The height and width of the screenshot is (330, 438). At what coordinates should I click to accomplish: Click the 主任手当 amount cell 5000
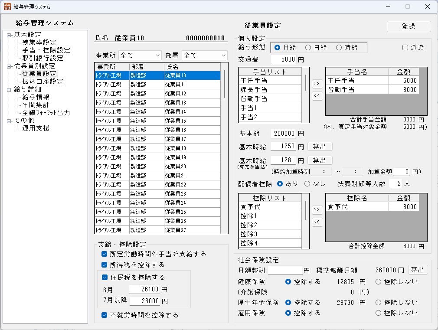[404, 81]
